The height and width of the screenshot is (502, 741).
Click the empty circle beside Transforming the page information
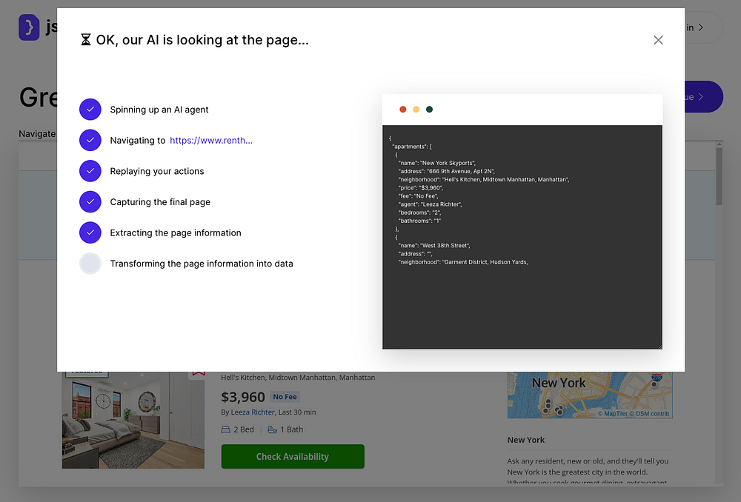coord(90,264)
